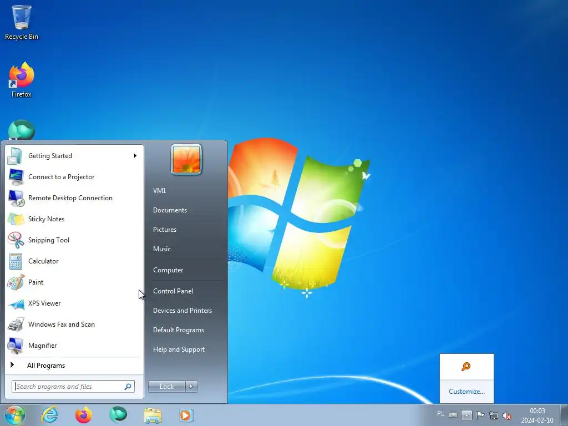Click the user account picture
This screenshot has height=426, width=568.
click(x=186, y=159)
